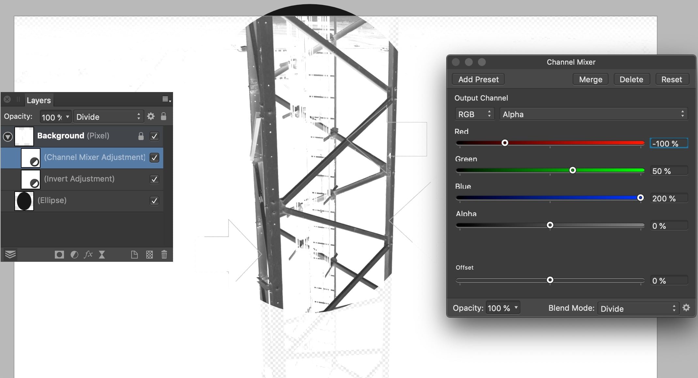698x378 pixels.
Task: Delete layer with the trash icon
Action: pyautogui.click(x=164, y=254)
